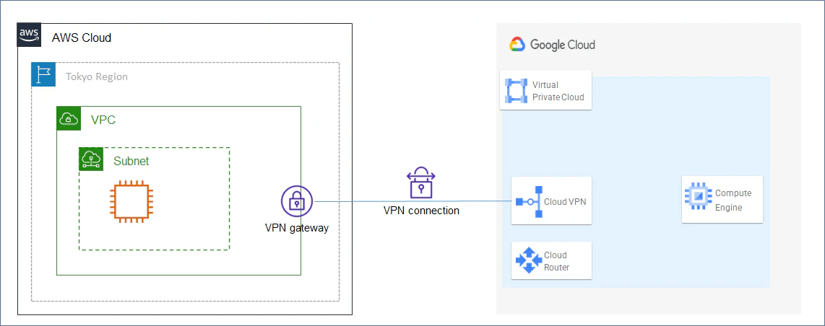The image size is (825, 326).
Task: Click the VPN gateway caption
Action: tap(297, 229)
